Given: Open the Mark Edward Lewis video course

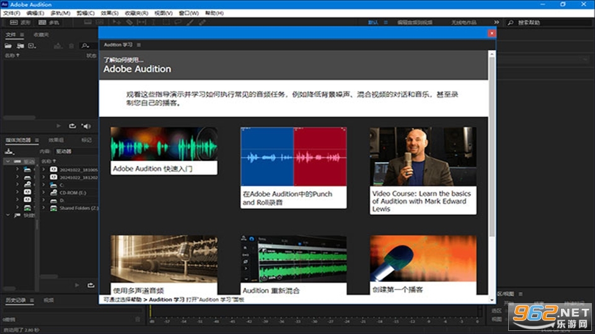Looking at the screenshot, I should click(x=423, y=171).
